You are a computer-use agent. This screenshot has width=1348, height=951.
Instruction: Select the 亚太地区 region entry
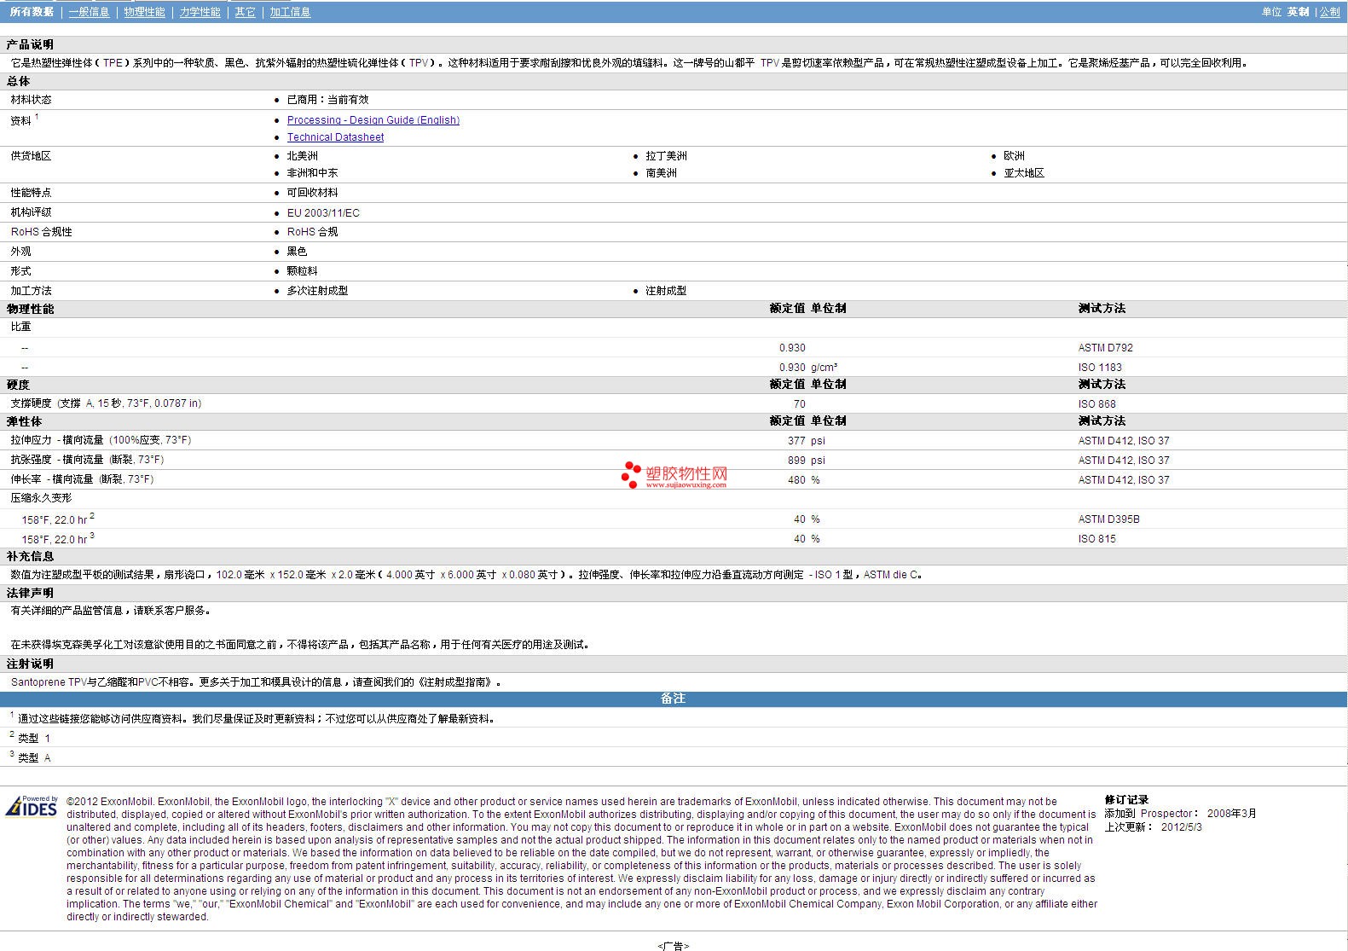point(1024,173)
